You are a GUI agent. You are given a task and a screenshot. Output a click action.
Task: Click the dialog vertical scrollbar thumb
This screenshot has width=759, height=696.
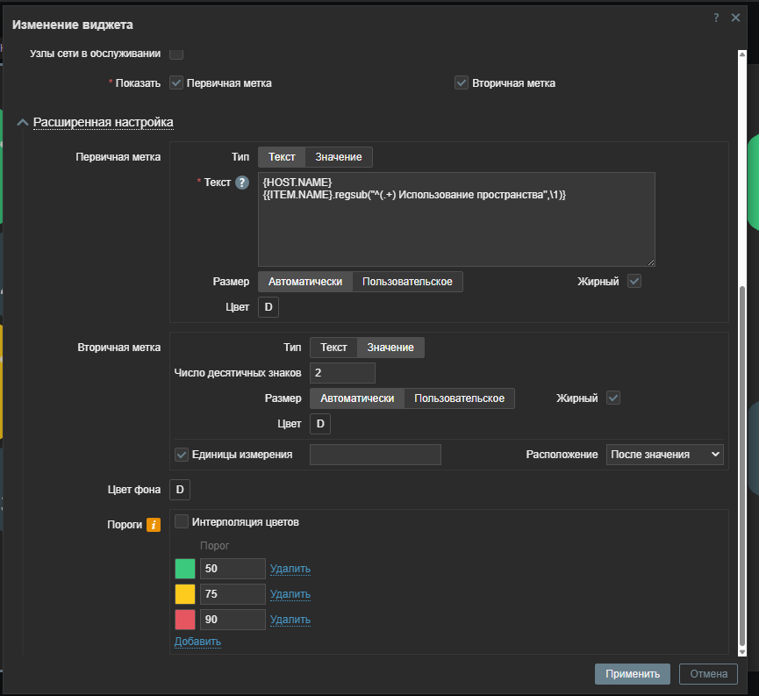[x=742, y=465]
